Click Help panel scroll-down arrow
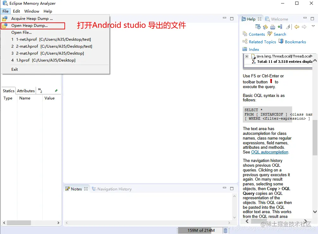The image size is (318, 234). [x=315, y=212]
